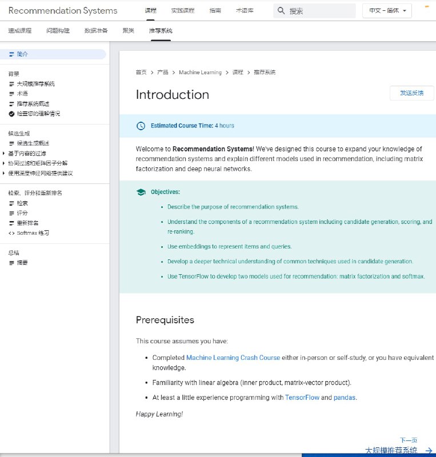436x457 pixels.
Task: Go to 产品 in the breadcrumb
Action: coord(163,73)
